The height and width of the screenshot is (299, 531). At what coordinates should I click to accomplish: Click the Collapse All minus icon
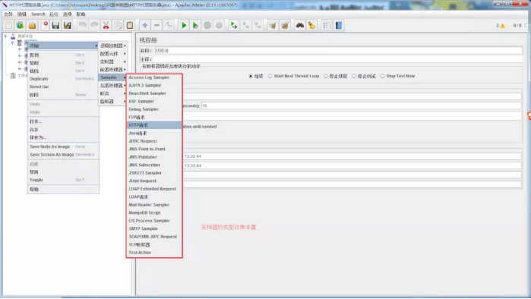(156, 25)
